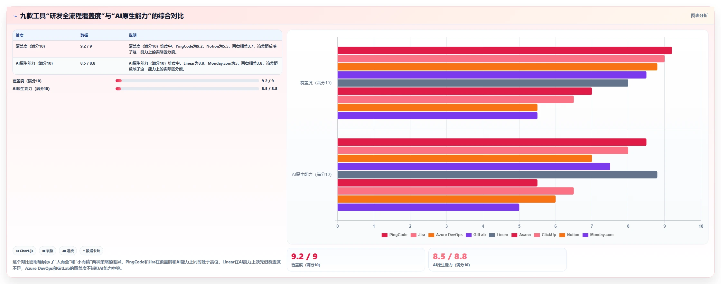
Task: Click the Asana bar in the 覆盖度 group
Action: pos(464,91)
